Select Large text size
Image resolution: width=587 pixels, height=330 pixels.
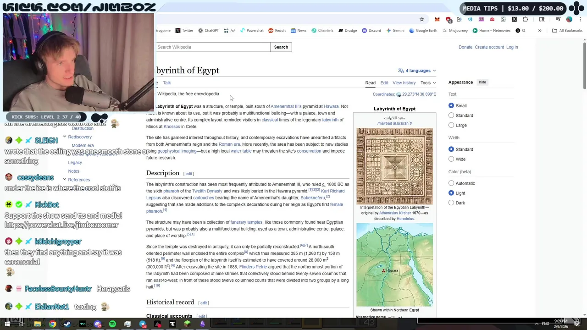coord(451,125)
